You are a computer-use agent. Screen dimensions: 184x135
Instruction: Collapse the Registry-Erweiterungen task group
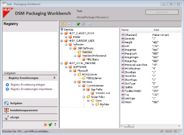54,78
